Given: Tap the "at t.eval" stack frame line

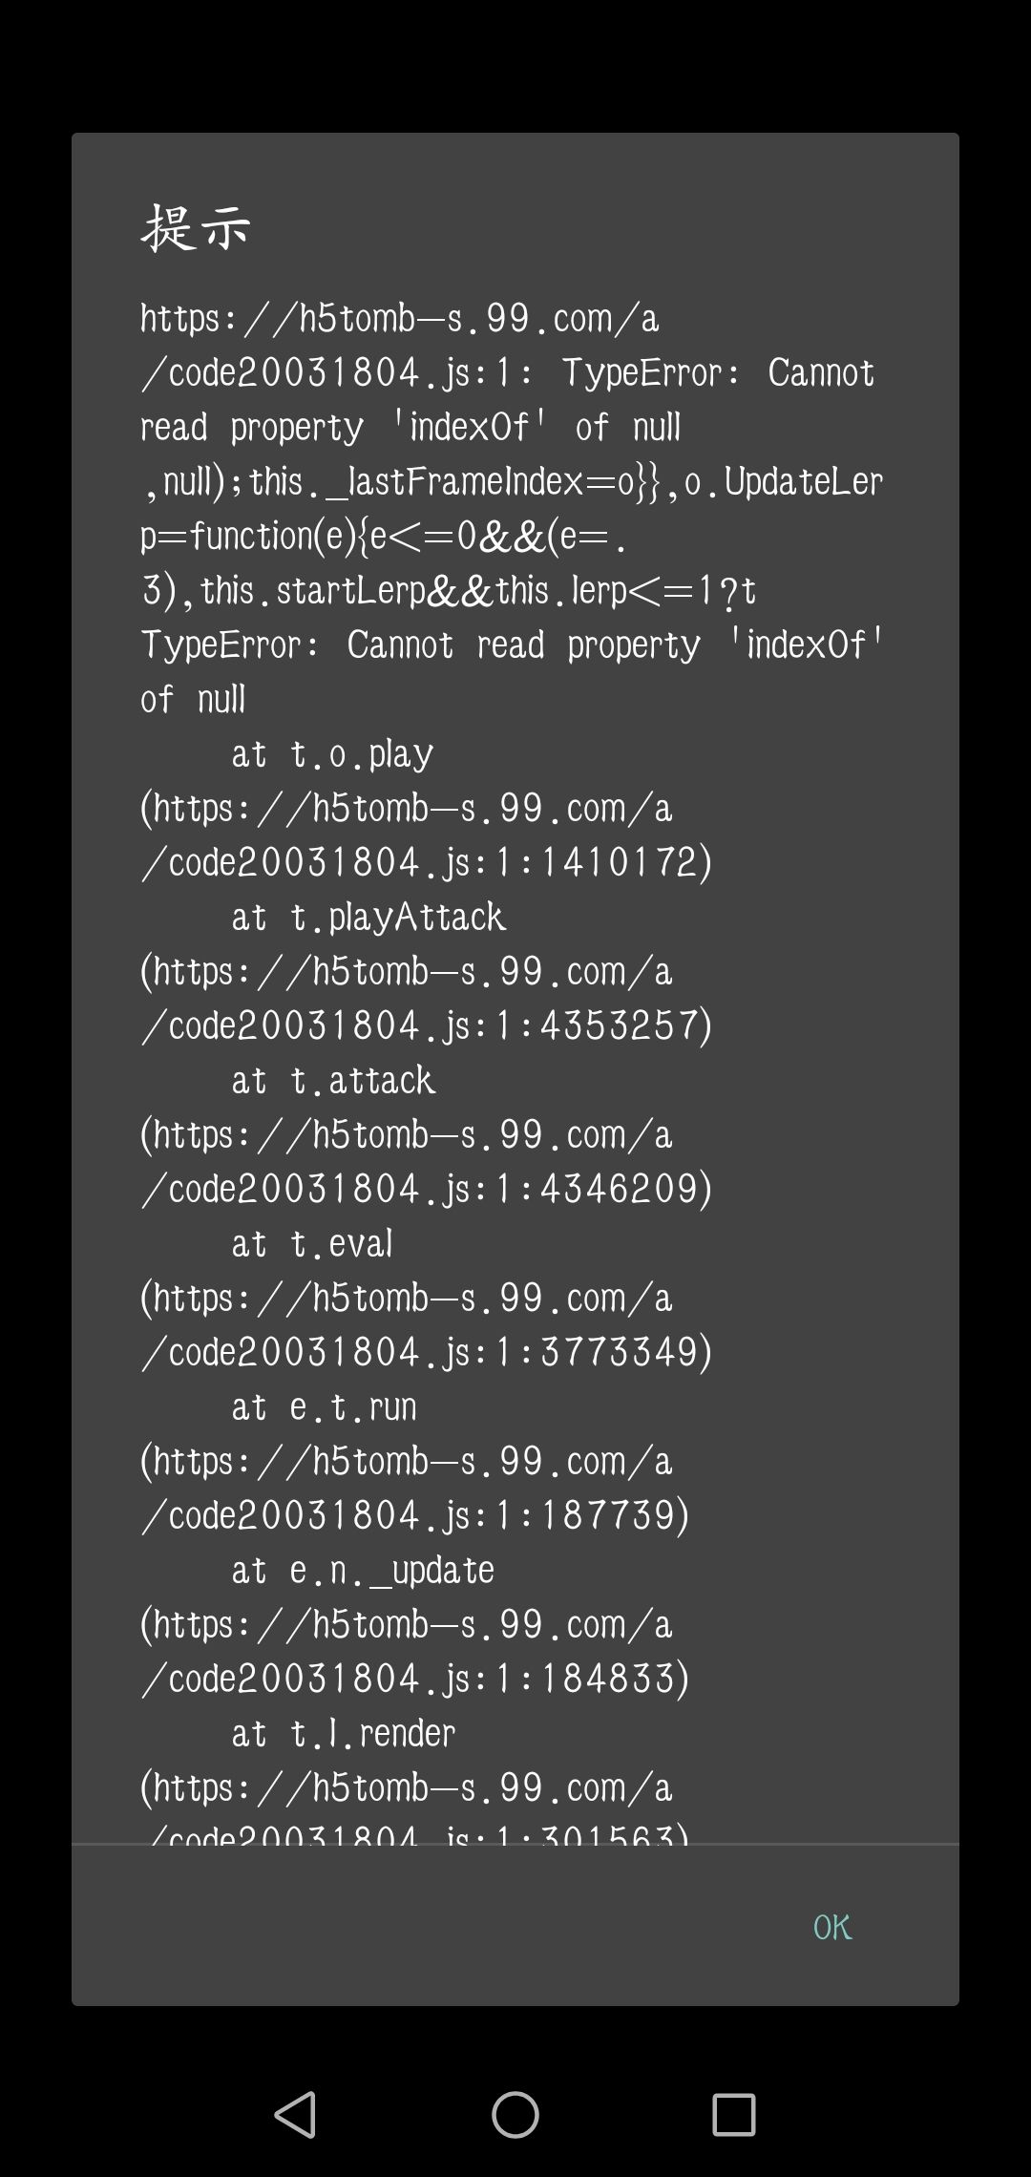Looking at the screenshot, I should [x=312, y=1244].
